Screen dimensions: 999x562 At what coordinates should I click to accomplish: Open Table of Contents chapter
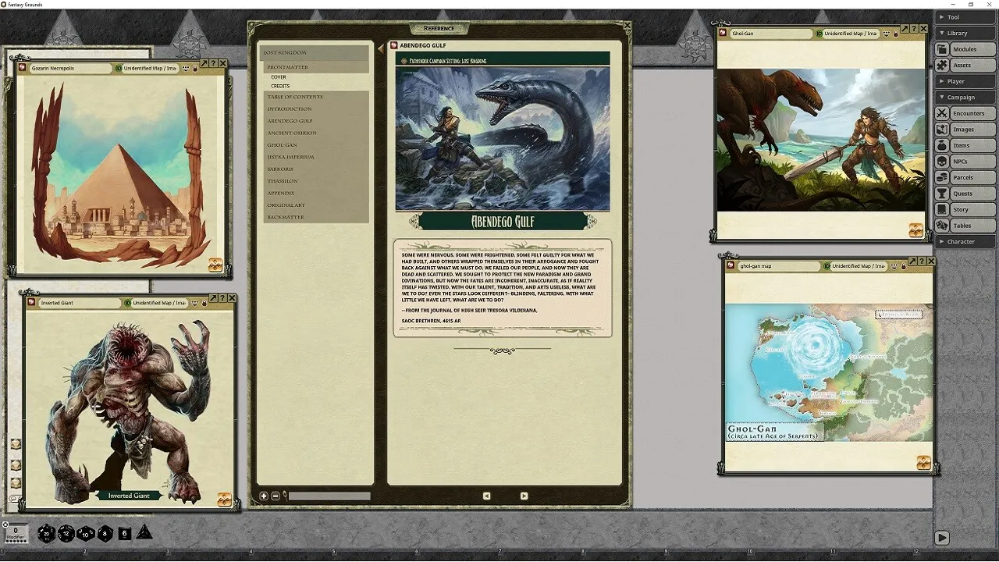(x=315, y=97)
